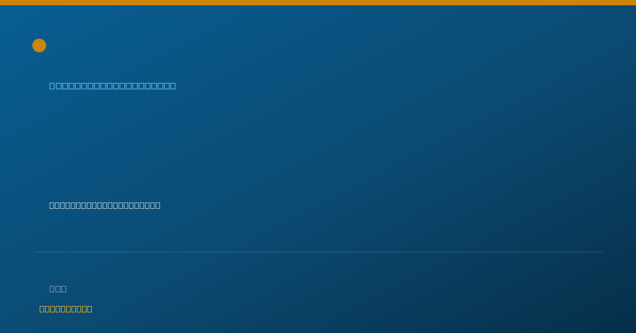Click the orange circle icon
Image resolution: width=636 pixels, height=333 pixels.
[x=39, y=45]
